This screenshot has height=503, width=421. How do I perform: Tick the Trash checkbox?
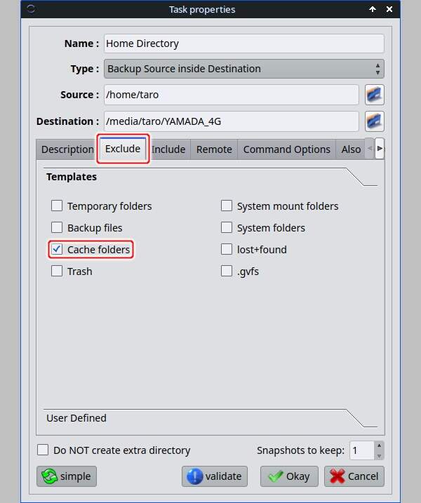coord(57,271)
